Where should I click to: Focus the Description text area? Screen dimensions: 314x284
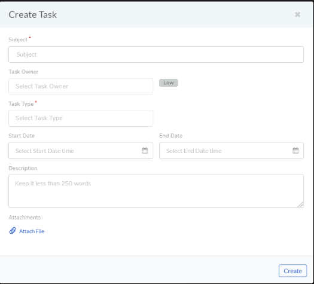coord(156,191)
